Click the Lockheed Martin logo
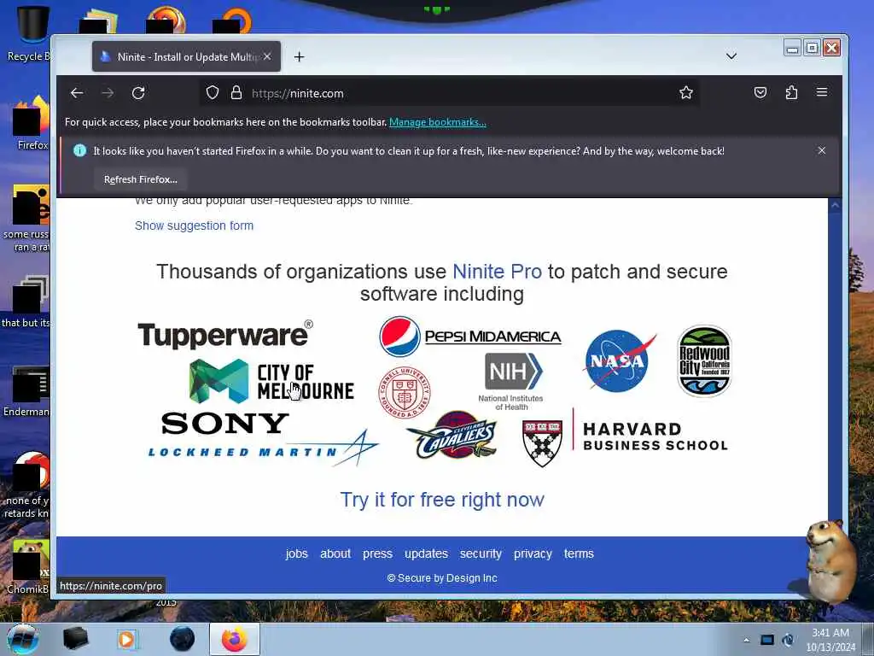The image size is (874, 656). tap(263, 448)
